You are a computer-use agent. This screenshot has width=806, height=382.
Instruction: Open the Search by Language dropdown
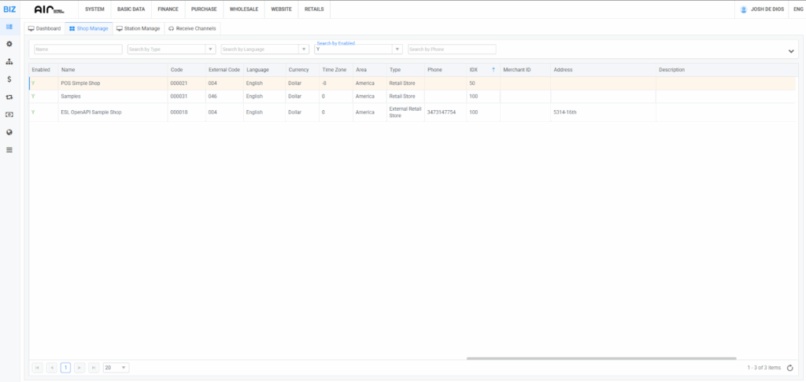pos(304,50)
